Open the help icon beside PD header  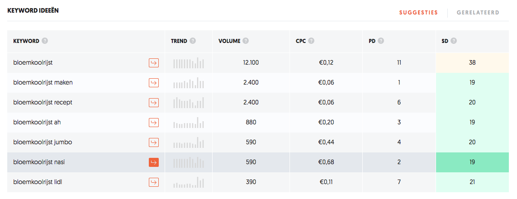(381, 41)
